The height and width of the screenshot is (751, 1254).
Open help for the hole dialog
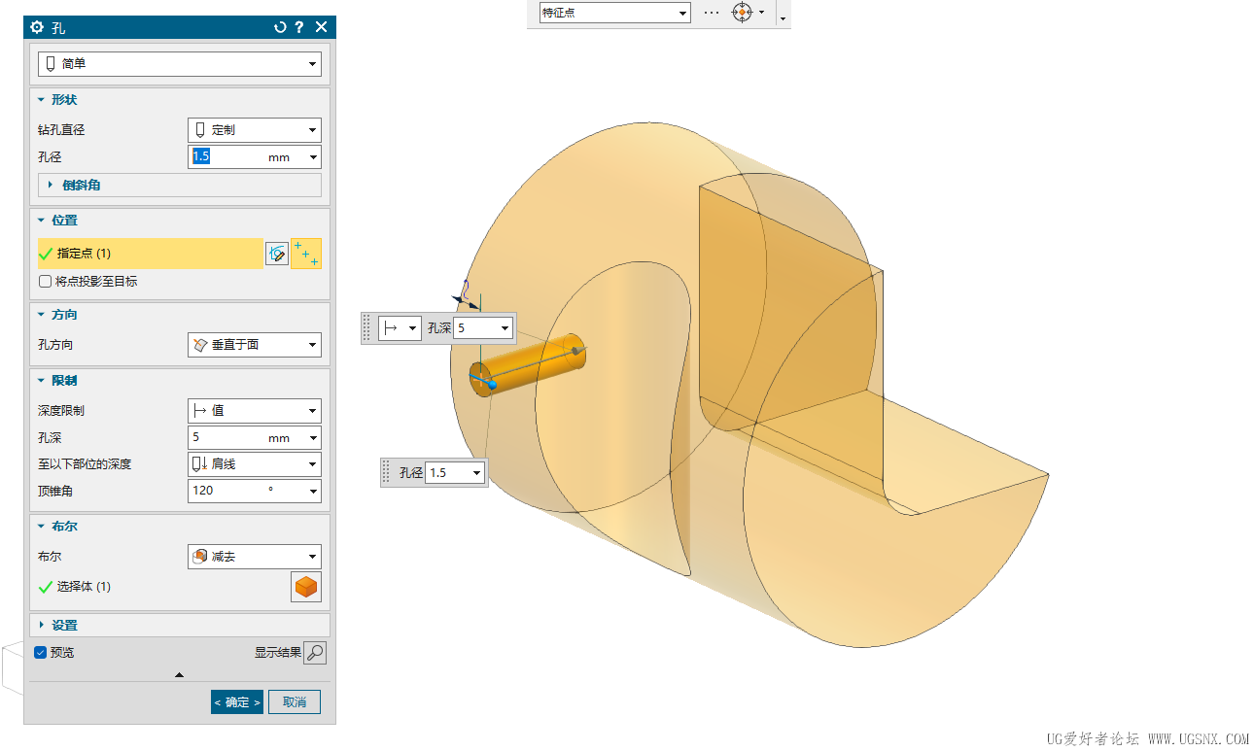tap(299, 27)
